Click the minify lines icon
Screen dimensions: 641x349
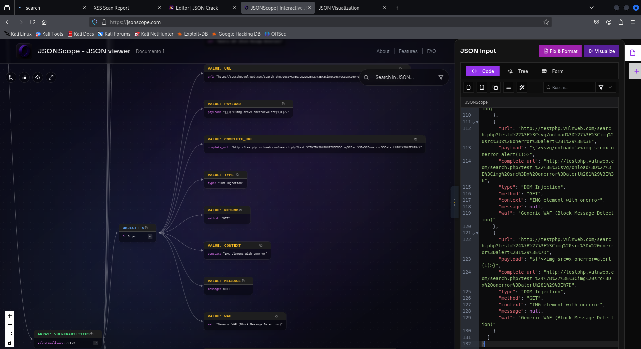508,87
